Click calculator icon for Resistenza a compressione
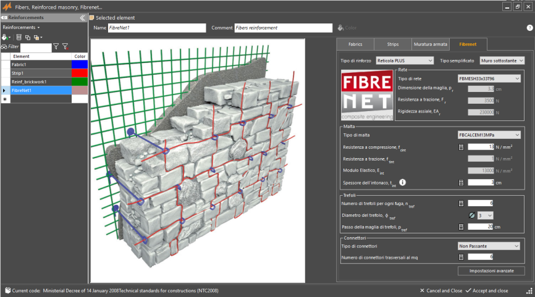The width and height of the screenshot is (535, 297). click(x=461, y=147)
